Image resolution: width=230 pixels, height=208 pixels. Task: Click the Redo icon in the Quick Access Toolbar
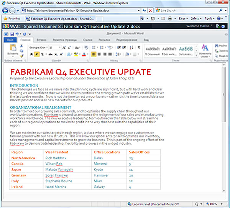(25, 34)
